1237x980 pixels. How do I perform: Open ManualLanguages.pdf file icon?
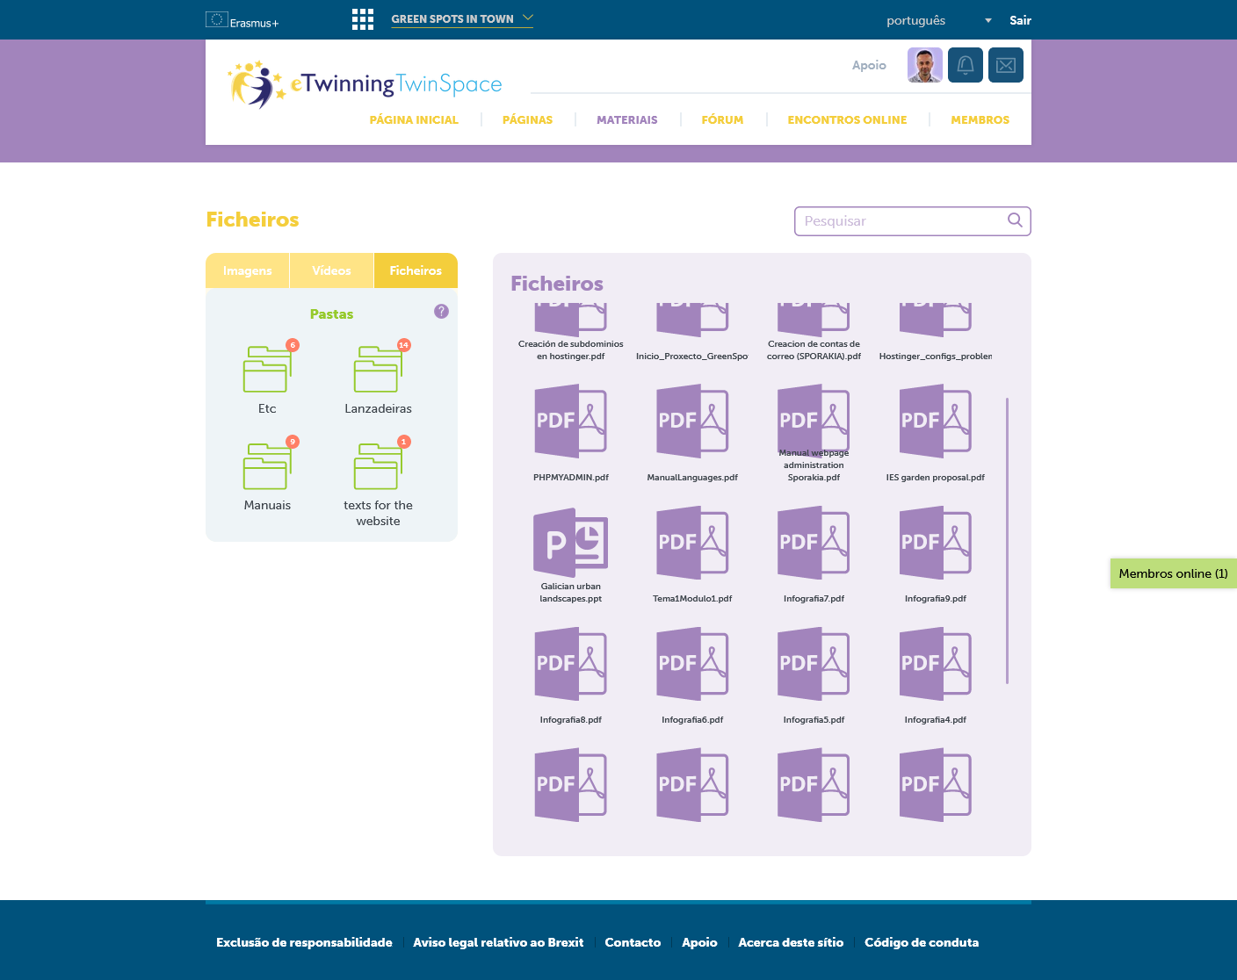(692, 422)
